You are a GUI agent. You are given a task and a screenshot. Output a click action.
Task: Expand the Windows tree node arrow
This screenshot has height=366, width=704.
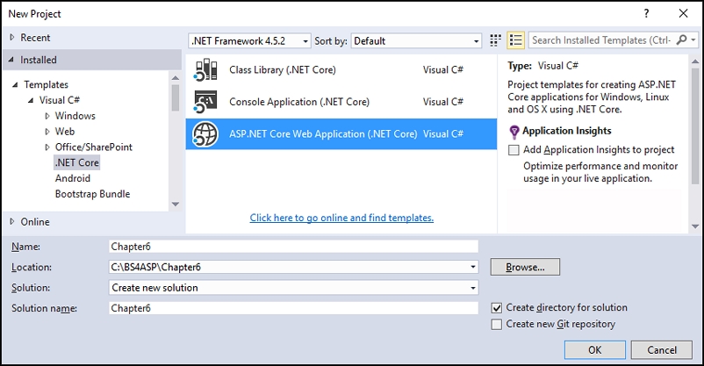47,116
